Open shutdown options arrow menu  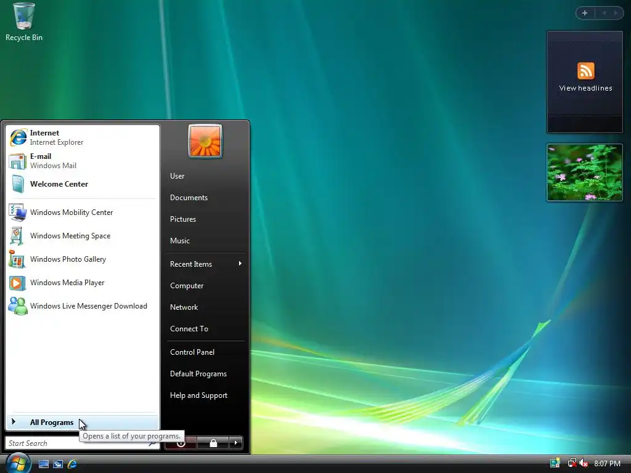tap(236, 443)
